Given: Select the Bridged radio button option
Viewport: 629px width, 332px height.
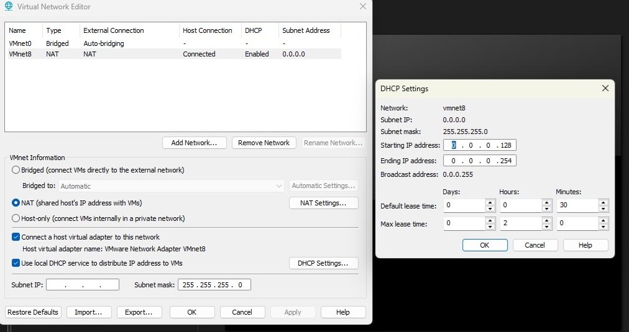Looking at the screenshot, I should (16, 170).
